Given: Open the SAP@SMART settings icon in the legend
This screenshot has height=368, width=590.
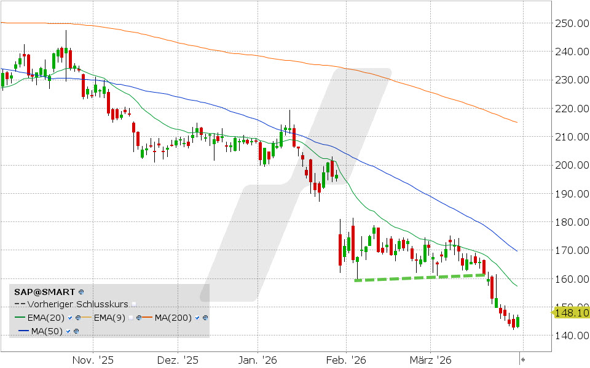Looking at the screenshot, I should click(x=81, y=293).
